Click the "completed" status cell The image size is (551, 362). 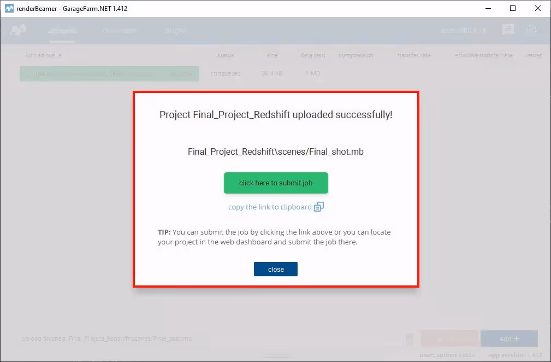click(x=226, y=73)
